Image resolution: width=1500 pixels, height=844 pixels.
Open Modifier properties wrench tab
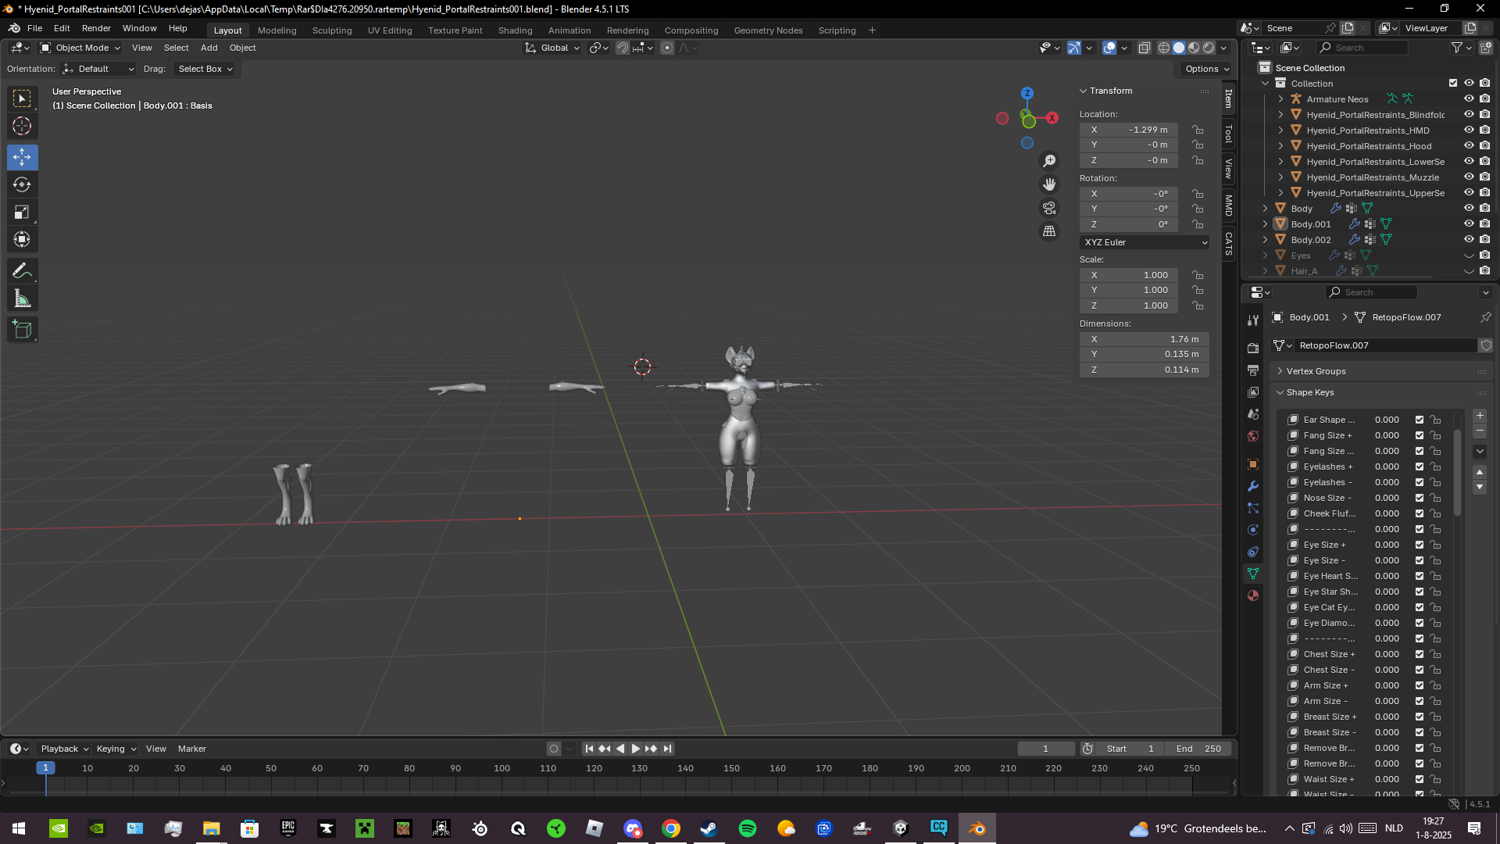pos(1253,486)
